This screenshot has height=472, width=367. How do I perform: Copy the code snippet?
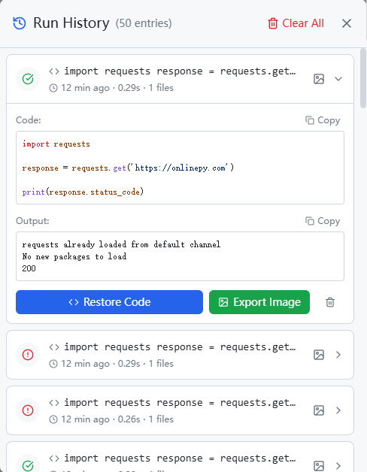coord(323,120)
